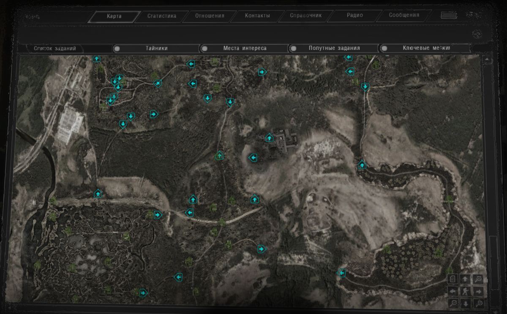Switch to the Радио tab
Image resolution: width=507 pixels, height=314 pixels.
tap(355, 16)
